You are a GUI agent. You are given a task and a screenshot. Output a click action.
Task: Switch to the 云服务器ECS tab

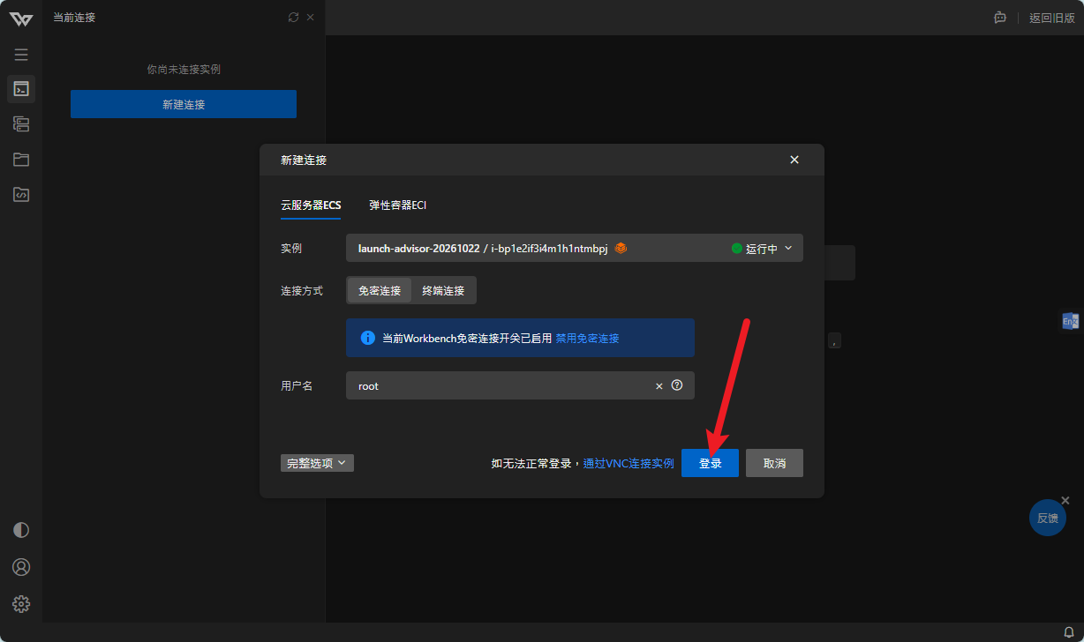tap(311, 205)
